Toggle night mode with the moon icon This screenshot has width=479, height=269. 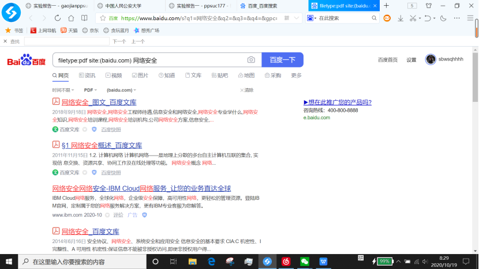pyautogui.click(x=443, y=18)
